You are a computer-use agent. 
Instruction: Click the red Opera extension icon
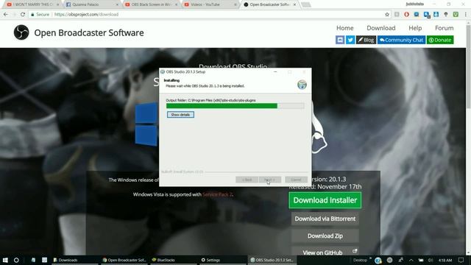click(406, 15)
